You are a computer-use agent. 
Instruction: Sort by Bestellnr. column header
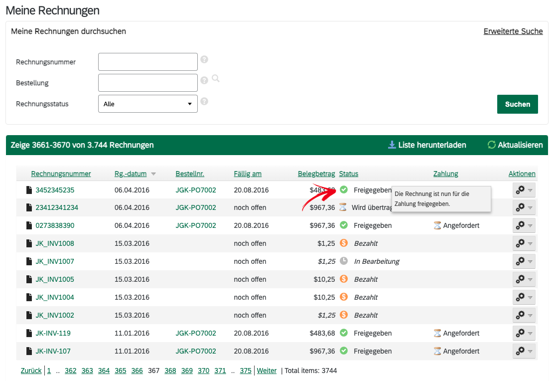(x=190, y=174)
